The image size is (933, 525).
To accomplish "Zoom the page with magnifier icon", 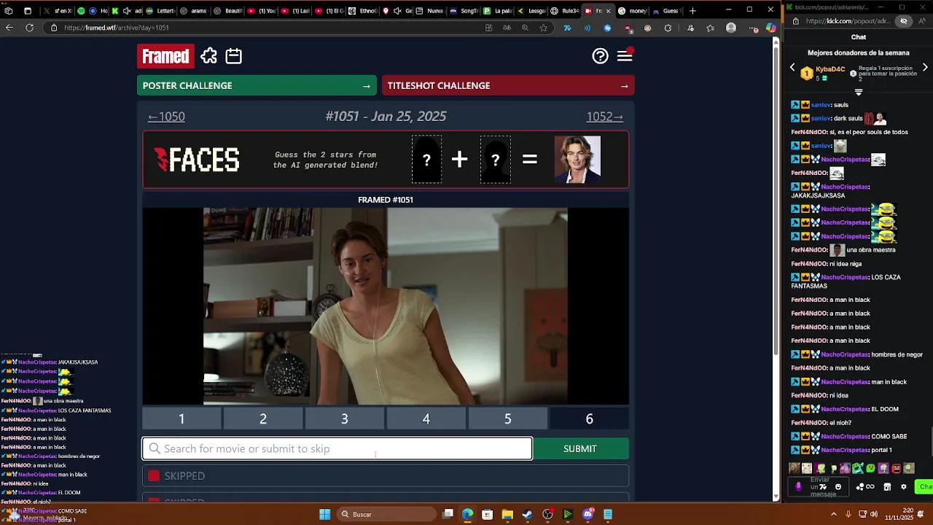I will (525, 28).
